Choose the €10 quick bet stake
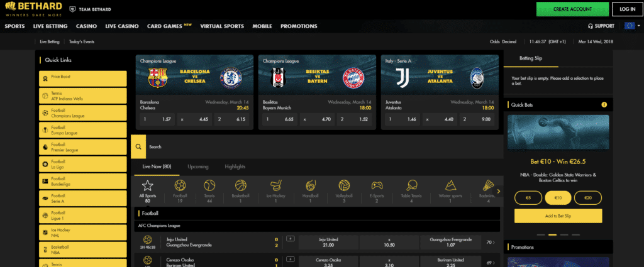 pyautogui.click(x=557, y=198)
